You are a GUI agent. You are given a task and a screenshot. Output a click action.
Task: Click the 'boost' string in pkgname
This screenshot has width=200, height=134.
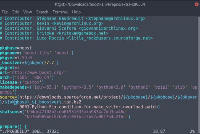click(63, 53)
